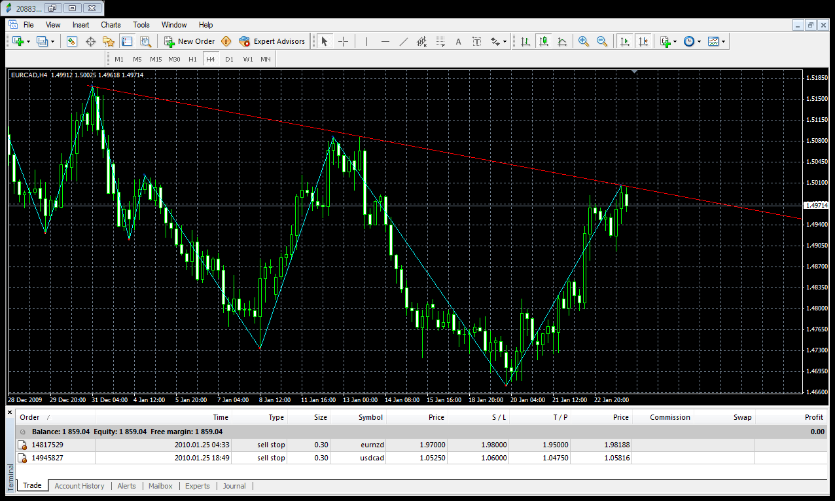
Task: Select the Draw Trendline tool
Action: pos(404,41)
